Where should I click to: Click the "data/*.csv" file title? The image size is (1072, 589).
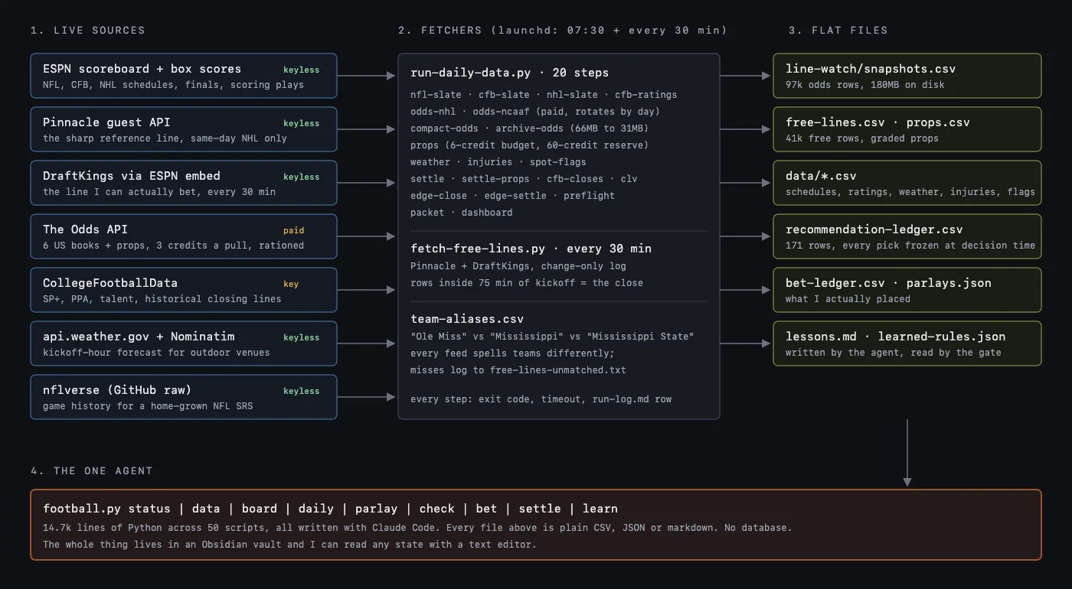(x=821, y=176)
